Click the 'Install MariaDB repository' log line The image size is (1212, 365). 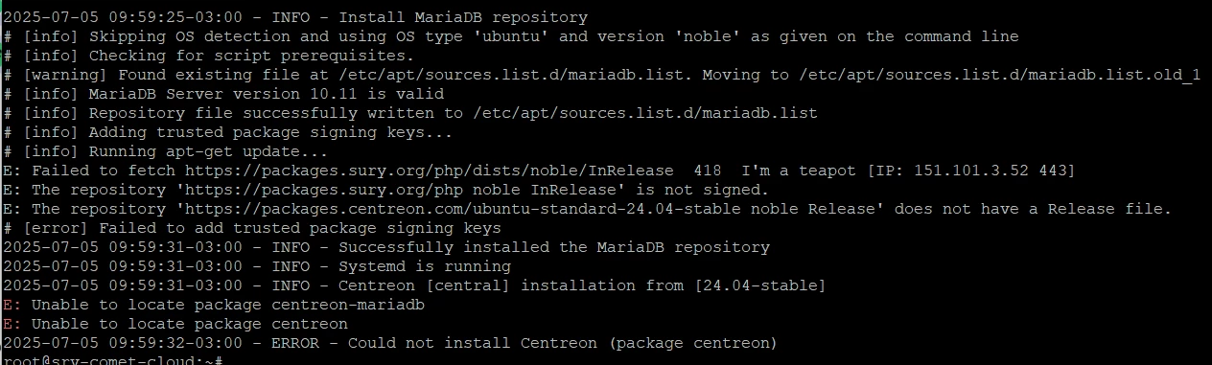coord(295,17)
